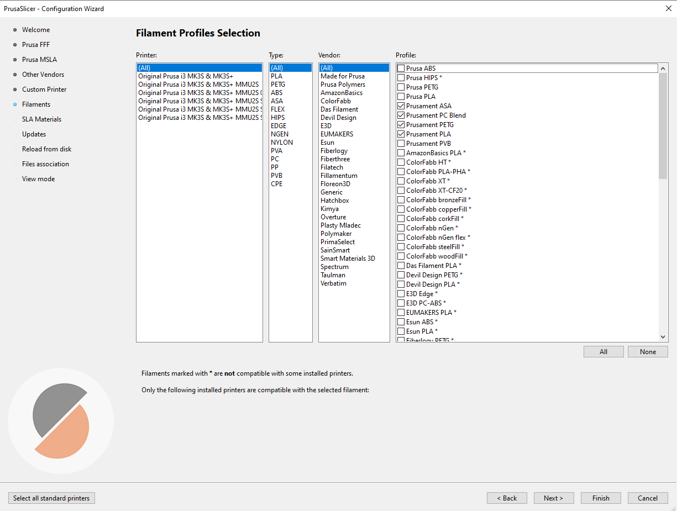Filter vendor by Made for Prusa
The width and height of the screenshot is (677, 511).
click(354, 76)
